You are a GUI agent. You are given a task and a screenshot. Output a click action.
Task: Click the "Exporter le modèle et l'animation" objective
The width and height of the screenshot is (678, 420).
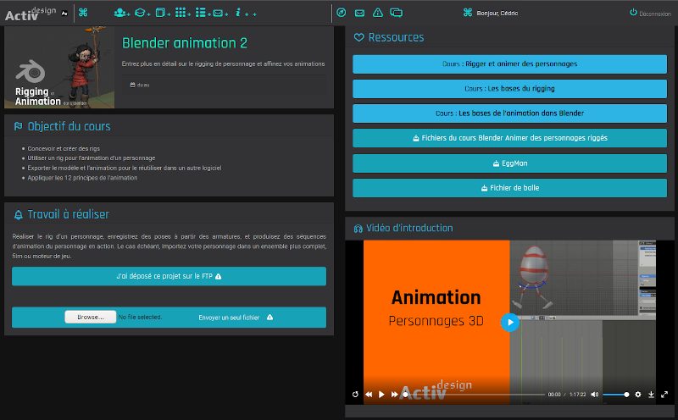124,169
